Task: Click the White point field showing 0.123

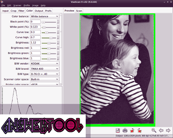Action: pos(35,27)
